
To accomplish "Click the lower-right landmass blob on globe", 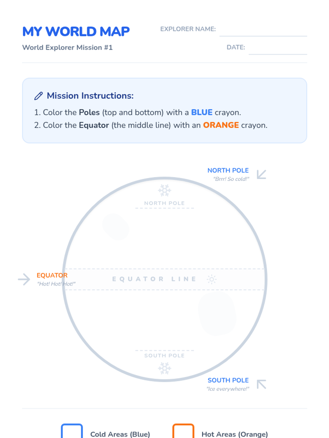I will 217,314.
